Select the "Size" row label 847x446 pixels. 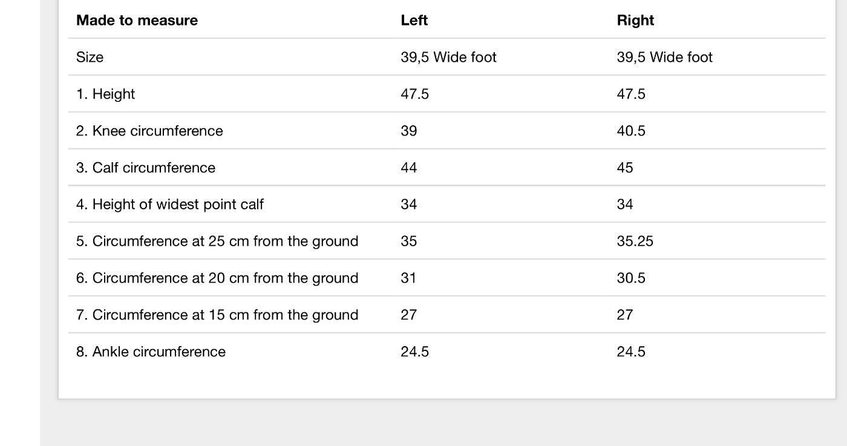click(x=90, y=57)
